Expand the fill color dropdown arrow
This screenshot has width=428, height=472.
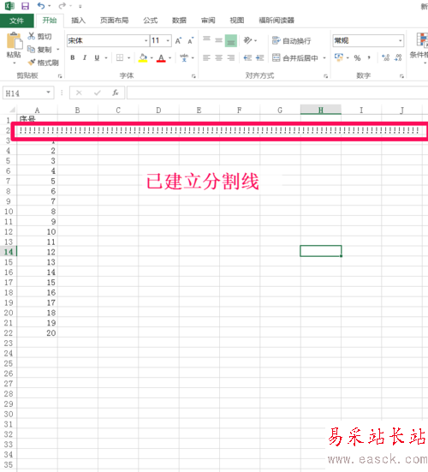pyautogui.click(x=152, y=57)
